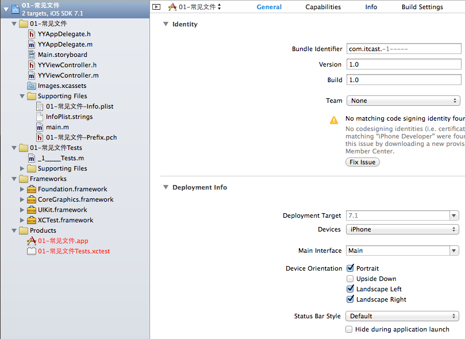This screenshot has width=465, height=339.
Task: Expand the Supporting Files group under Tests
Action: 22,168
